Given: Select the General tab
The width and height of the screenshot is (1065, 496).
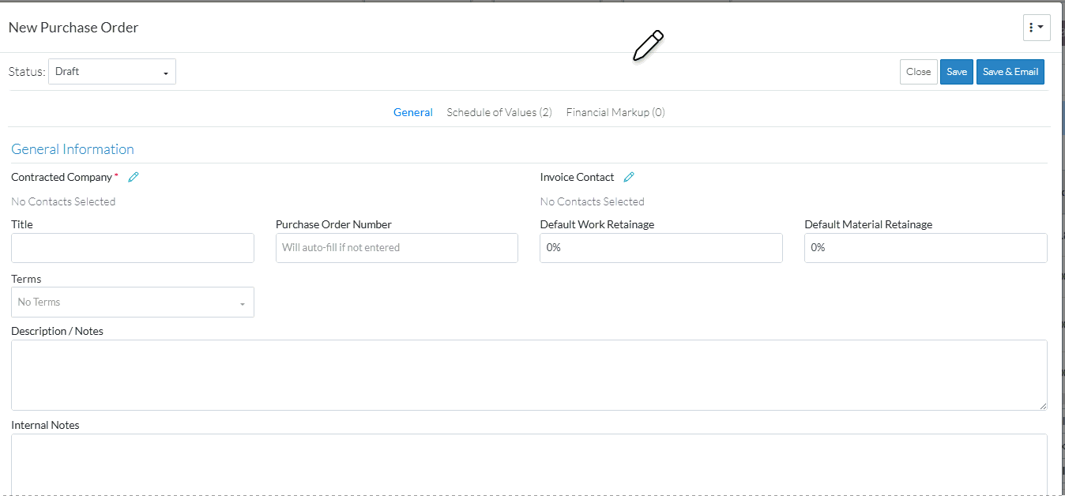Looking at the screenshot, I should tap(413, 112).
